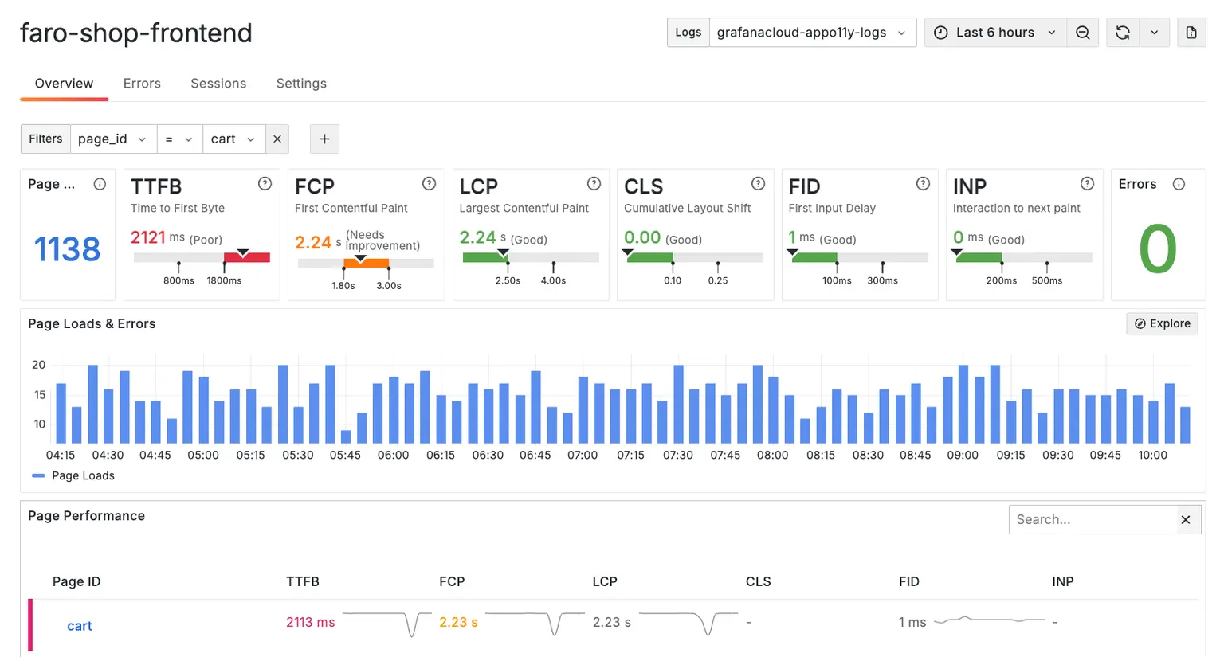Click the TTFB red threshold gauge bar
The image size is (1224, 657).
tap(247, 257)
